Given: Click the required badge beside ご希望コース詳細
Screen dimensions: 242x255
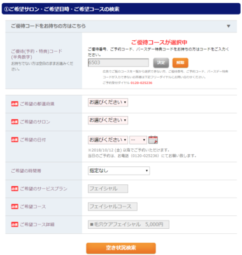Looking at the screenshot, I should pos(15,224).
